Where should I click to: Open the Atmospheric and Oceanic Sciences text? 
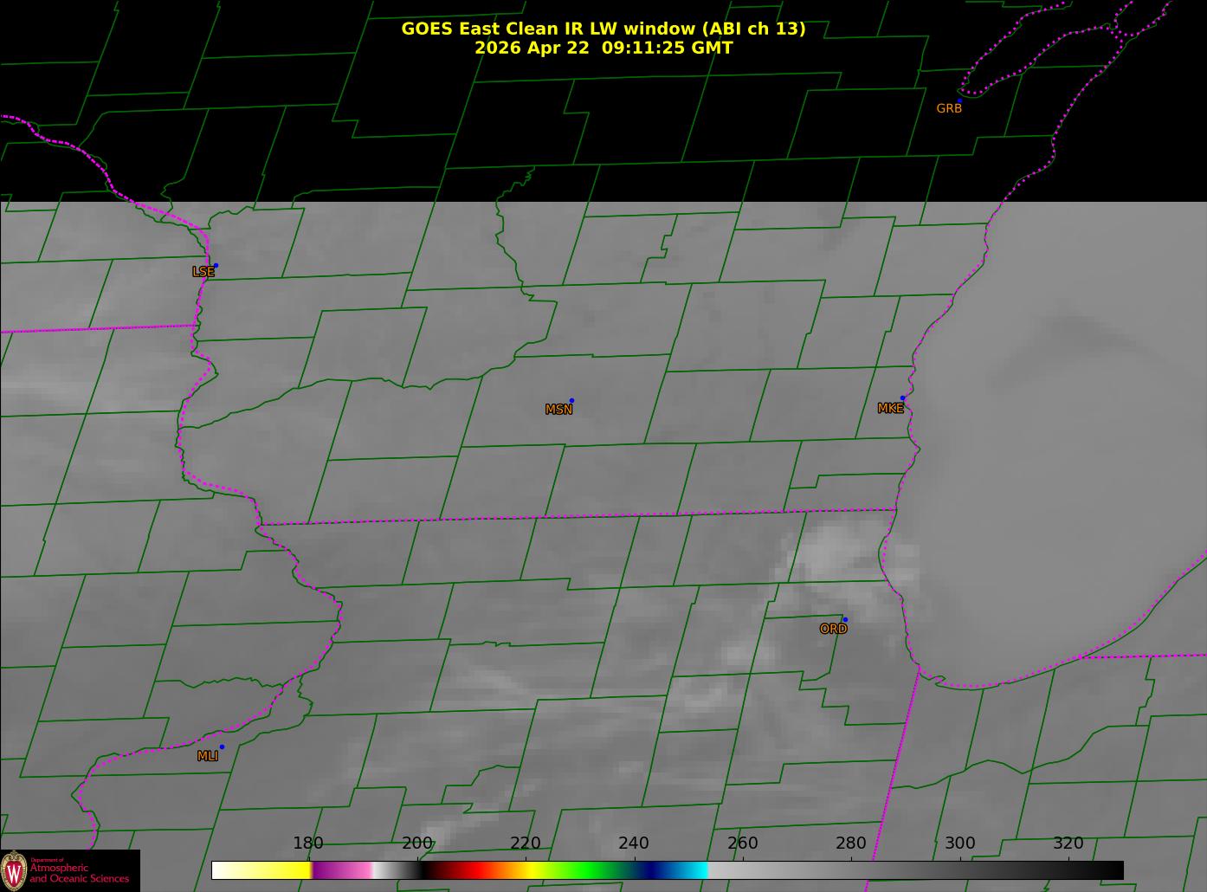click(x=79, y=872)
